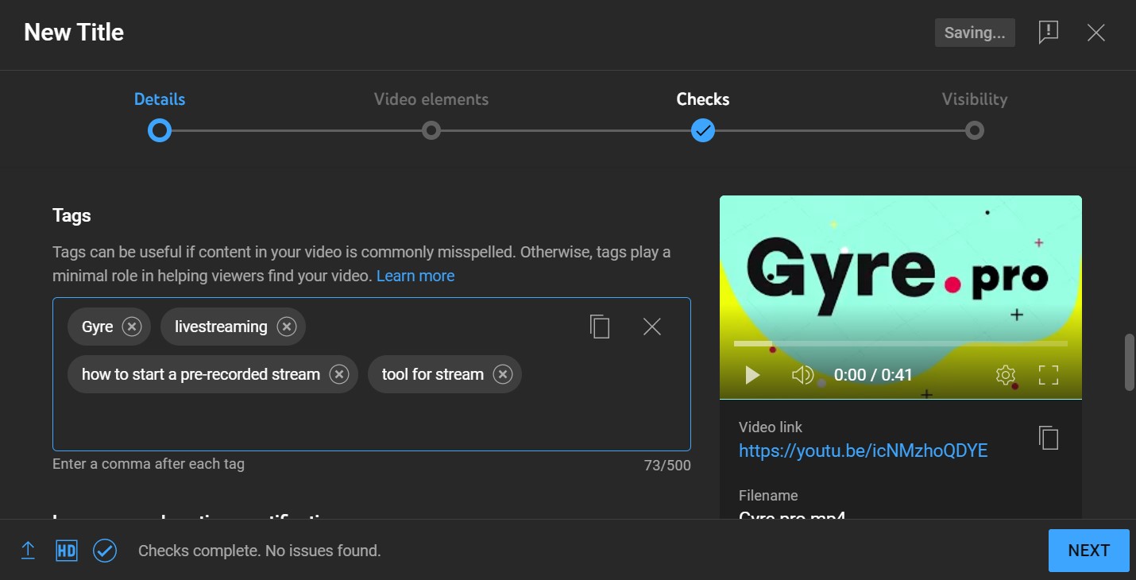This screenshot has height=580, width=1136.
Task: Clear all tags with the X icon
Action: coord(652,327)
